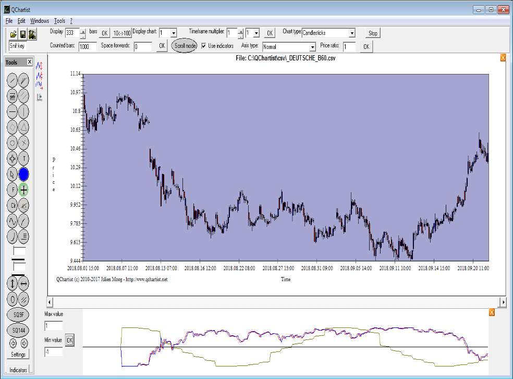
Task: Open the Tools menu
Action: (59, 21)
